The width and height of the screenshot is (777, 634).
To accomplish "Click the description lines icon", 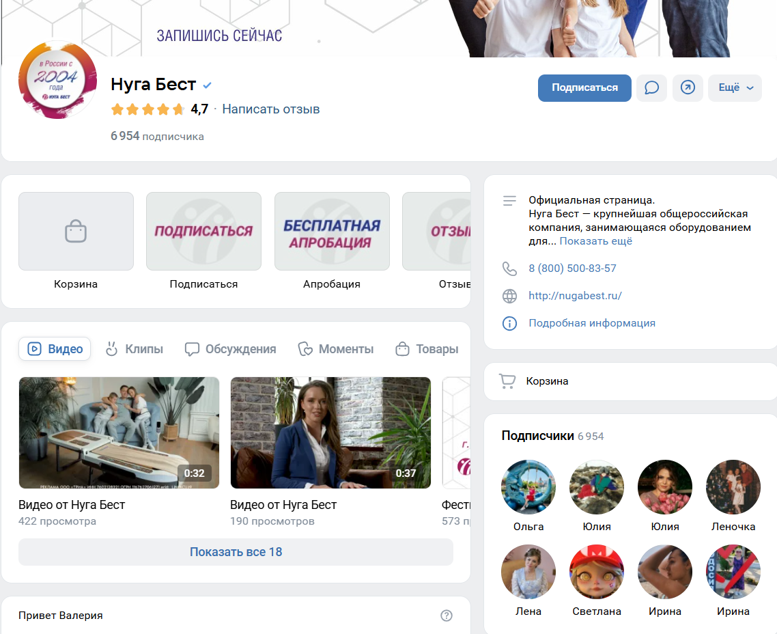I will pos(509,200).
